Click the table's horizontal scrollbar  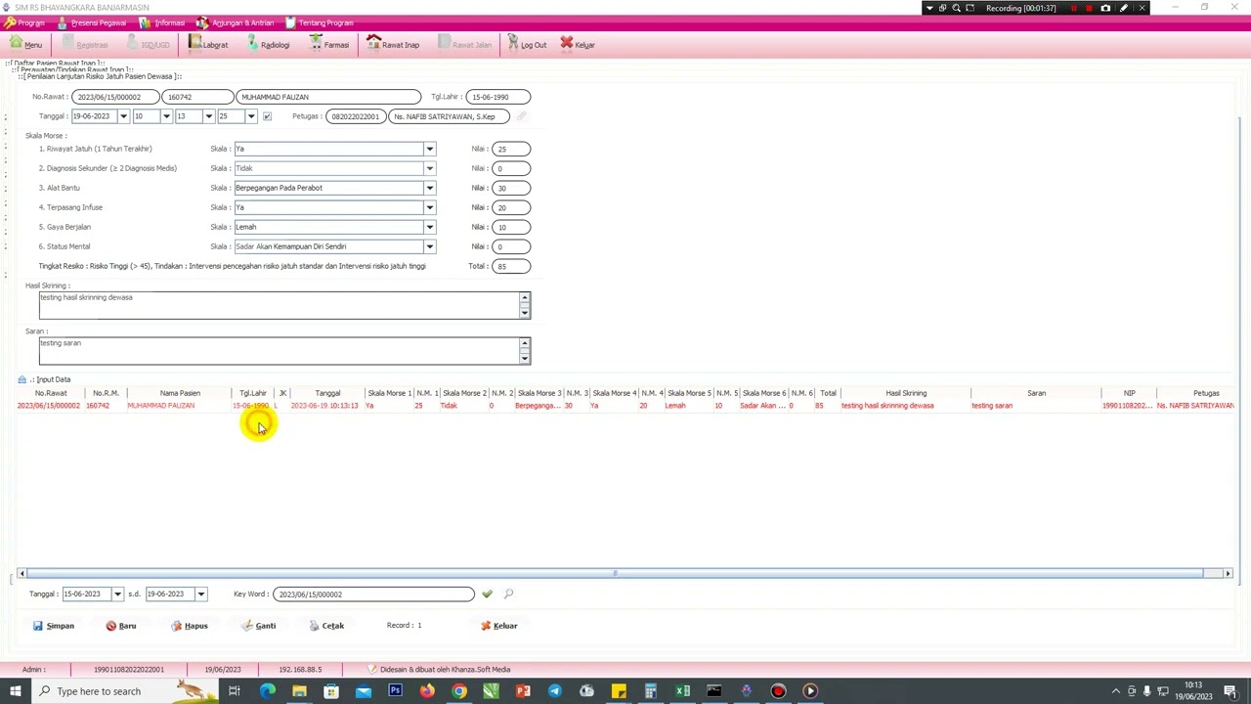click(614, 573)
